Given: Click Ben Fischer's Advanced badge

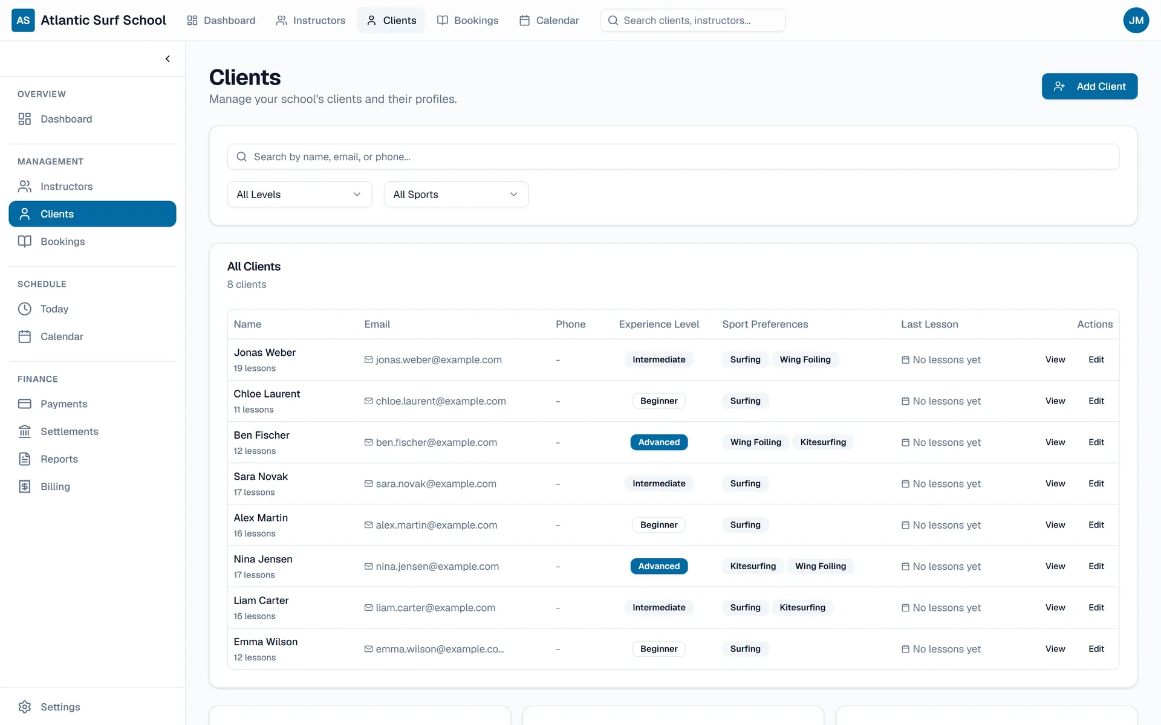Looking at the screenshot, I should [x=659, y=442].
